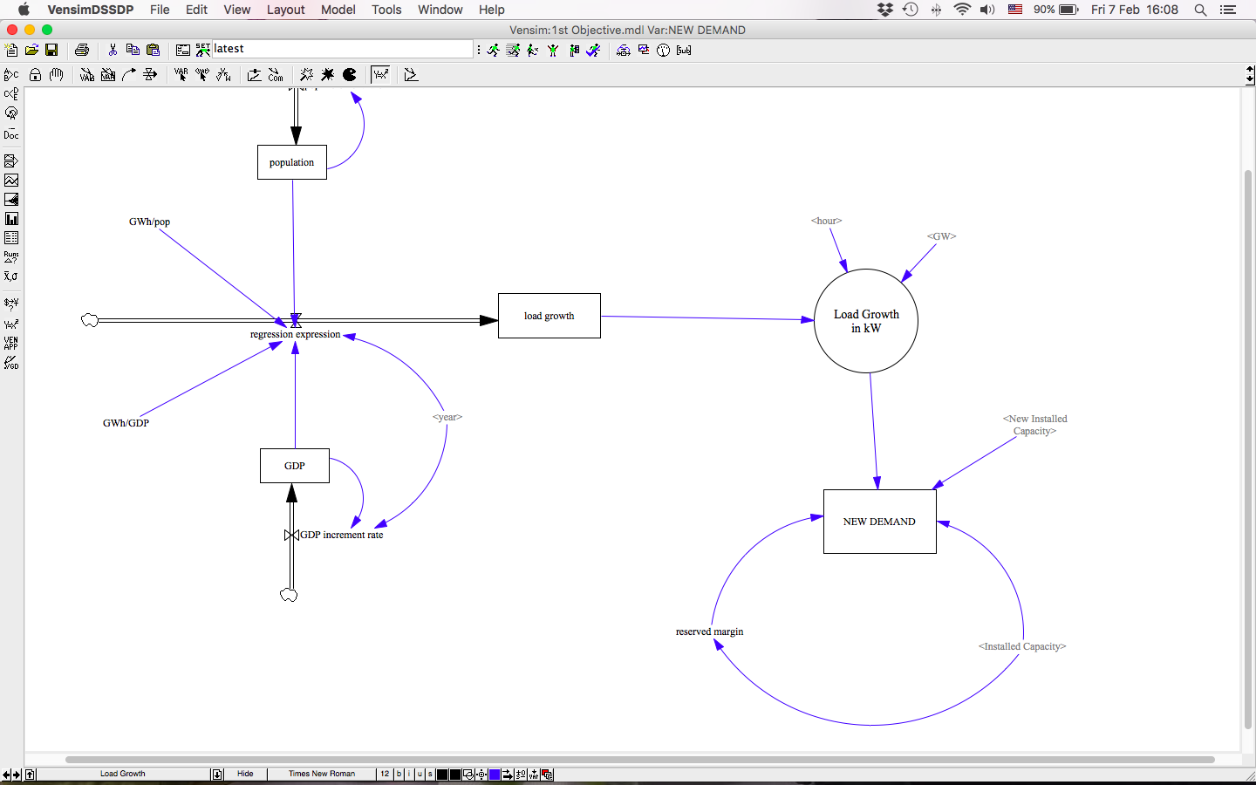
Task: Click the Hide button in status bar
Action: tap(245, 775)
